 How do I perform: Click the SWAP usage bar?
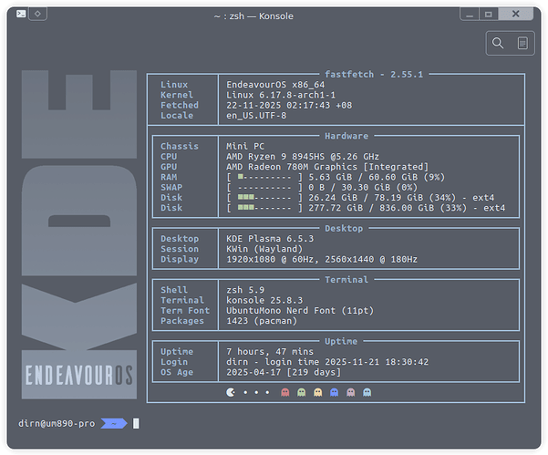click(264, 187)
